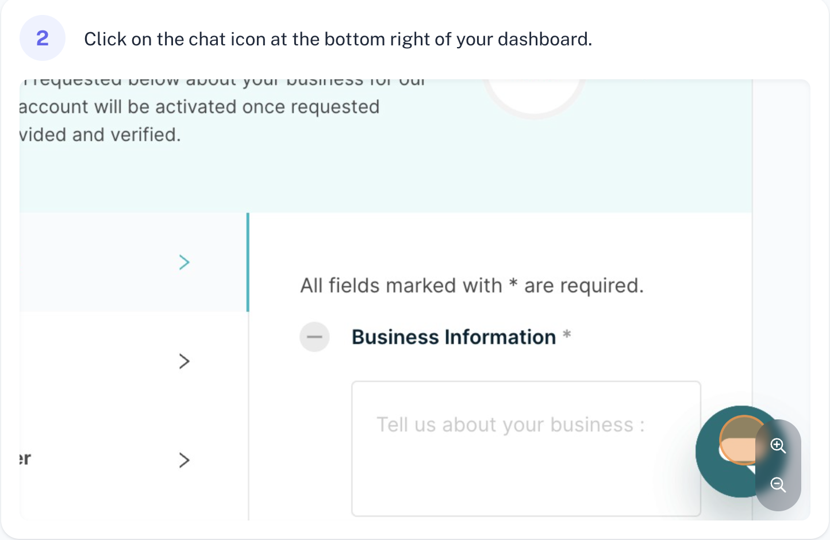Click the orange highlight circle on the chat icon
The height and width of the screenshot is (540, 830).
coord(741,440)
